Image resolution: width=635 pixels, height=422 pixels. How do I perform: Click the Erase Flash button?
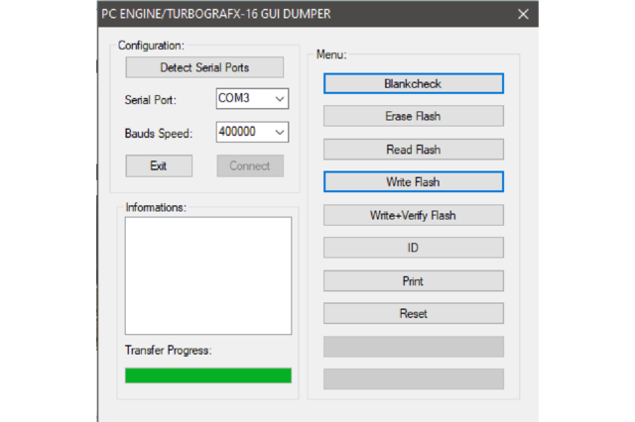pos(414,116)
